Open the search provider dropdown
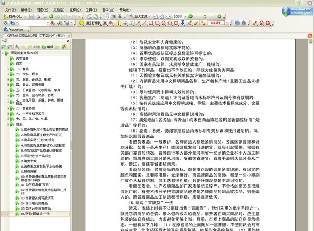The image size is (314, 231). [17, 23]
